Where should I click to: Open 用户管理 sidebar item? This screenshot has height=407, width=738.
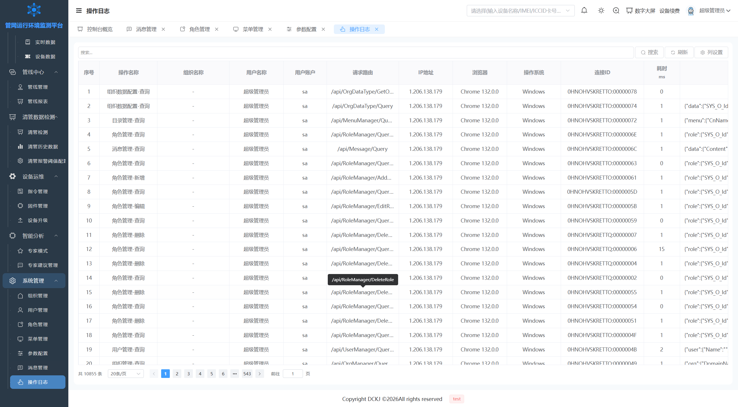coord(37,310)
